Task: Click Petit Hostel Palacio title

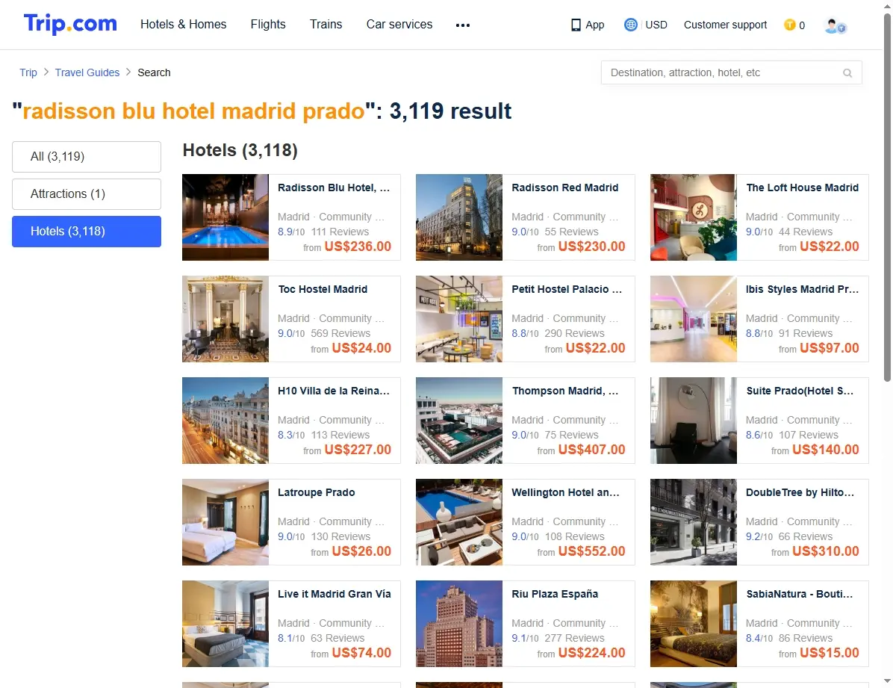Action: pos(567,289)
